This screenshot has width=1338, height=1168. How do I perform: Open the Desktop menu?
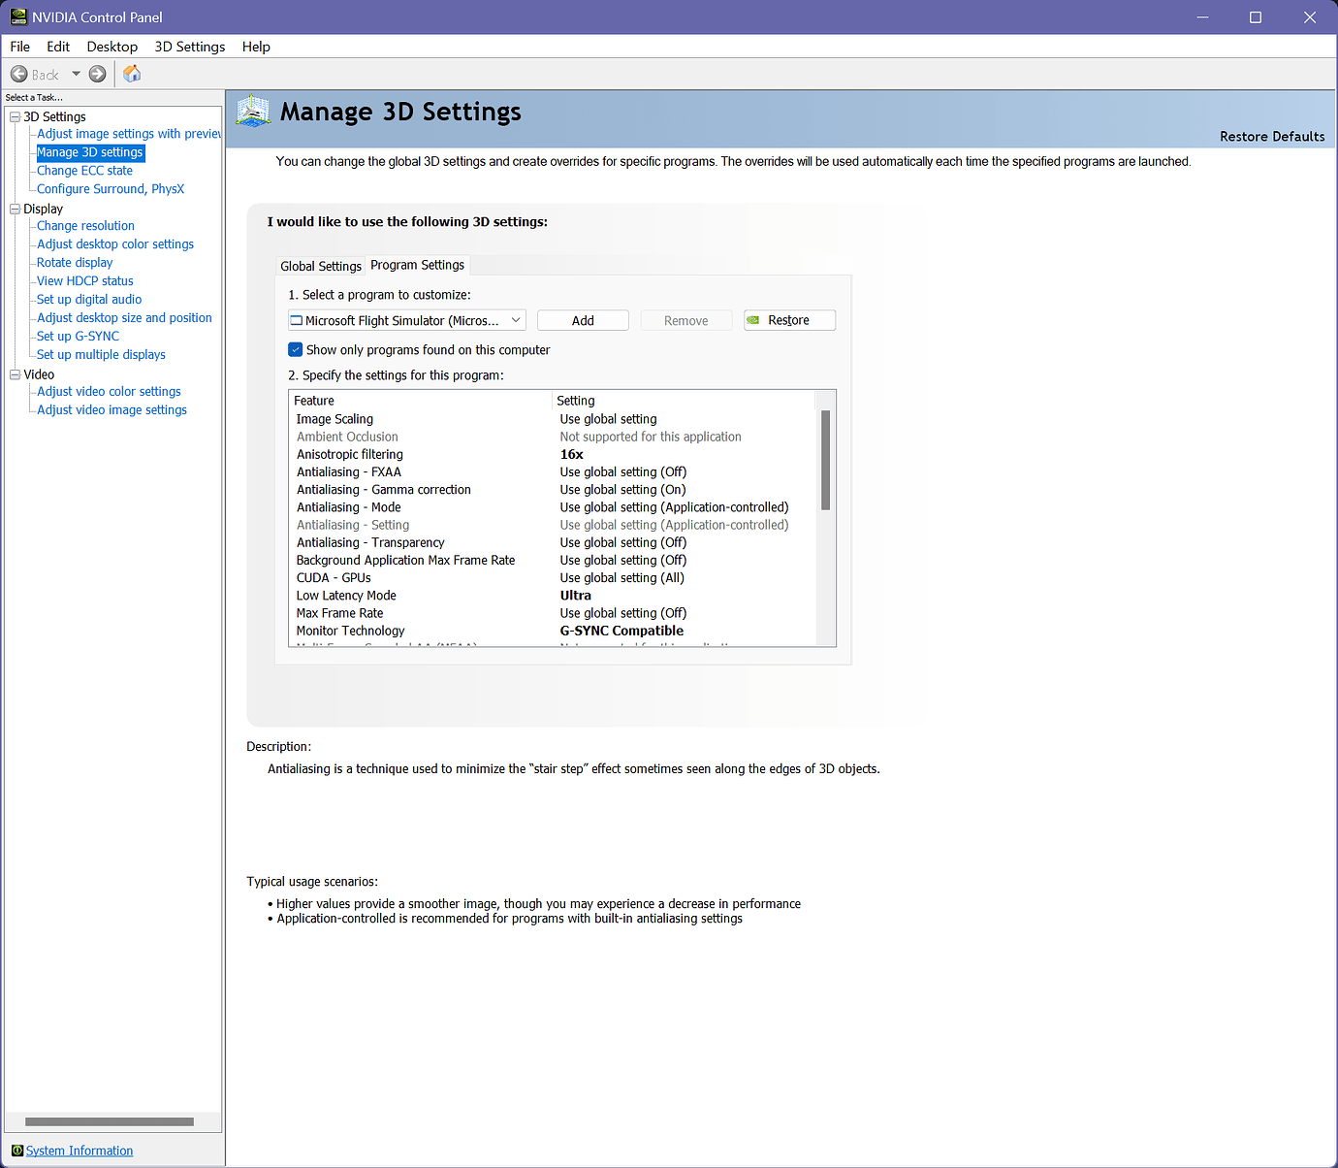coord(111,47)
